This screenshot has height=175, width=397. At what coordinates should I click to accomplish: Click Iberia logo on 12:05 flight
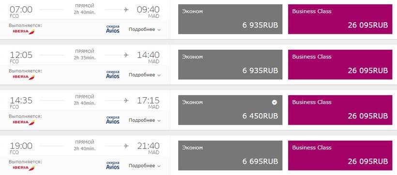[x=24, y=77]
